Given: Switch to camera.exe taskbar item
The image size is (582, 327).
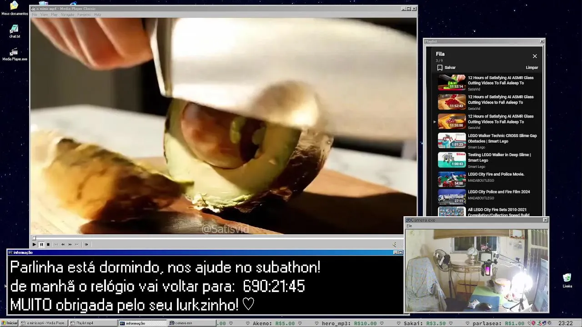Looking at the screenshot, I should [x=192, y=323].
